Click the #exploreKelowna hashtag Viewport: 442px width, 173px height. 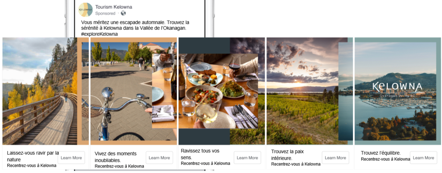coord(99,34)
